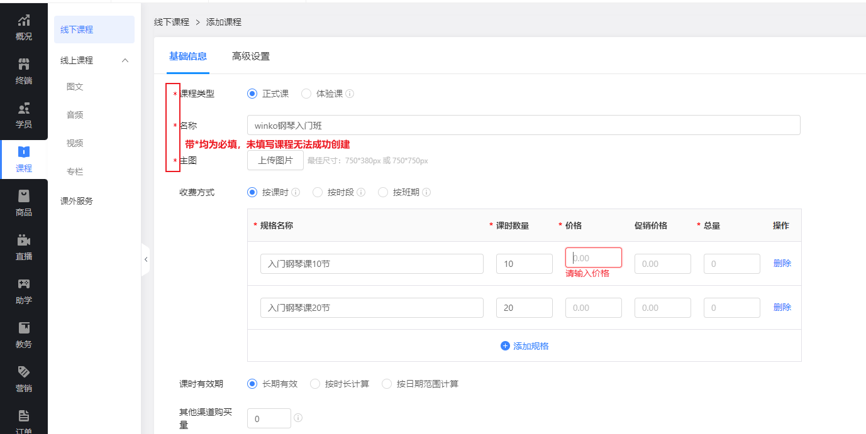Viewport: 866px width, 434px height.
Task: Click info icon next to 体验课
Action: 350,94
